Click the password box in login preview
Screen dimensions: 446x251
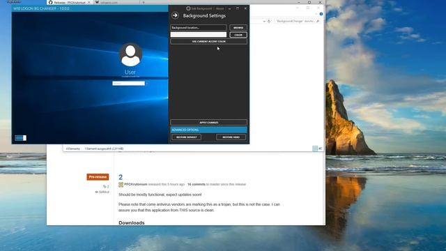point(128,84)
